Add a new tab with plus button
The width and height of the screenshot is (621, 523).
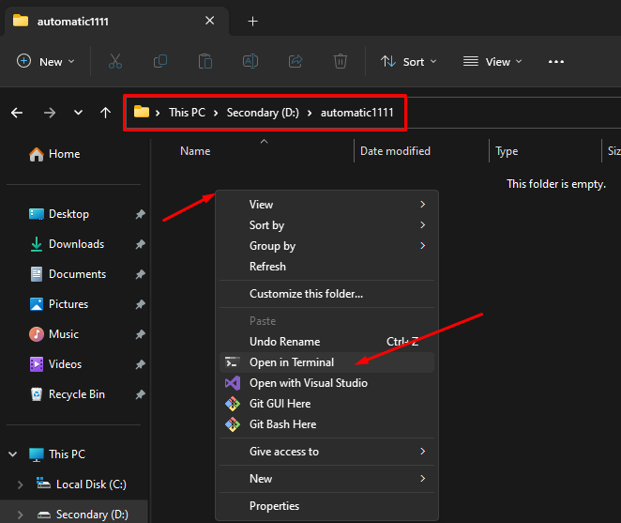coord(252,21)
